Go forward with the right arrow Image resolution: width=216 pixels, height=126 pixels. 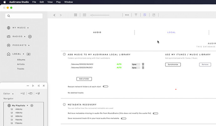click(x=61, y=15)
